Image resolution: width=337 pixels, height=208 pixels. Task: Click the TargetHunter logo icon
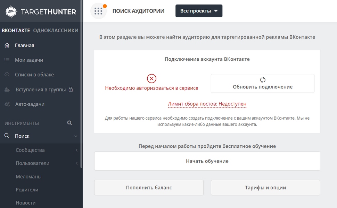[x=11, y=11]
